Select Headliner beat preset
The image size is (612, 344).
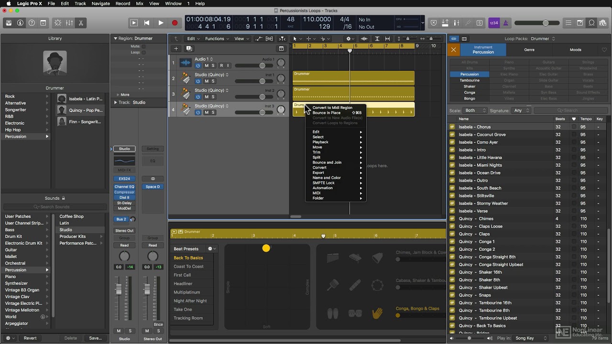click(183, 283)
